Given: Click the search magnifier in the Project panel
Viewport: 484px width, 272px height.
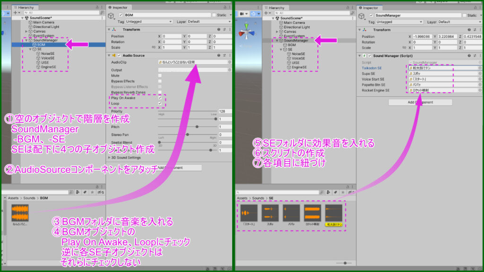Looking at the screenshot, I should (71, 192).
